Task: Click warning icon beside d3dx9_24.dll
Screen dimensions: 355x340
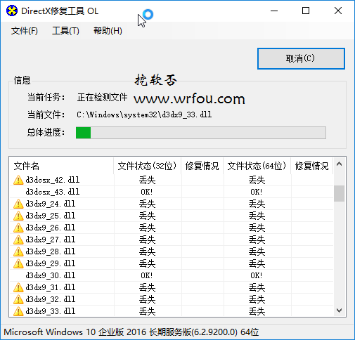Action: tap(18, 204)
